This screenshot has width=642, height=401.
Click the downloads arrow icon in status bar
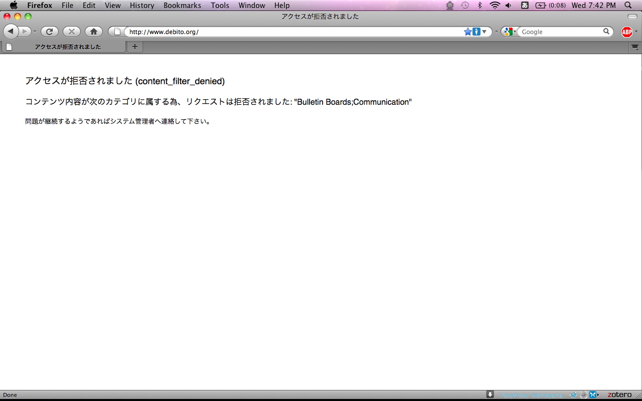pyautogui.click(x=490, y=394)
